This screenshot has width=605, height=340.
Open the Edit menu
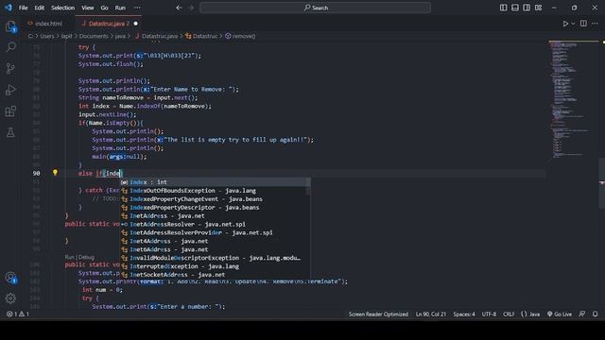point(40,8)
